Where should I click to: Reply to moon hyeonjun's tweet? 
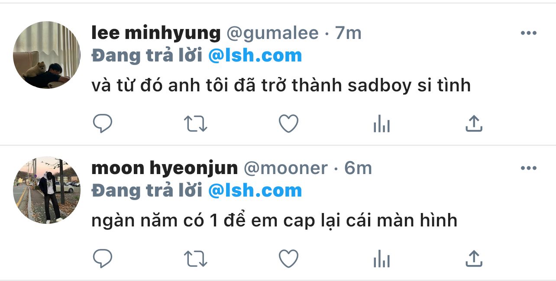[103, 259]
